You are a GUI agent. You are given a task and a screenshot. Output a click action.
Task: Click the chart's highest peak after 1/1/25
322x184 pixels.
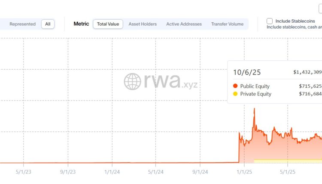(x=254, y=109)
